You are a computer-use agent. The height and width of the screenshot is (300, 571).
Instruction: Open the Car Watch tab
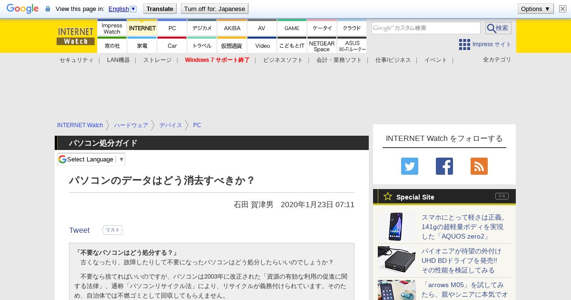point(172,45)
